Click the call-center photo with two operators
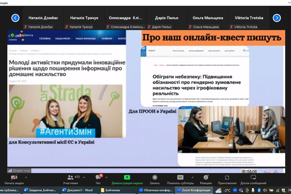This screenshot has width=291, height=194. coord(231,129)
